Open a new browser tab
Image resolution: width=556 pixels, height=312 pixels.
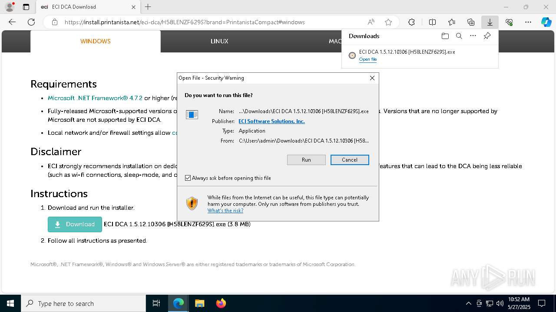(148, 7)
